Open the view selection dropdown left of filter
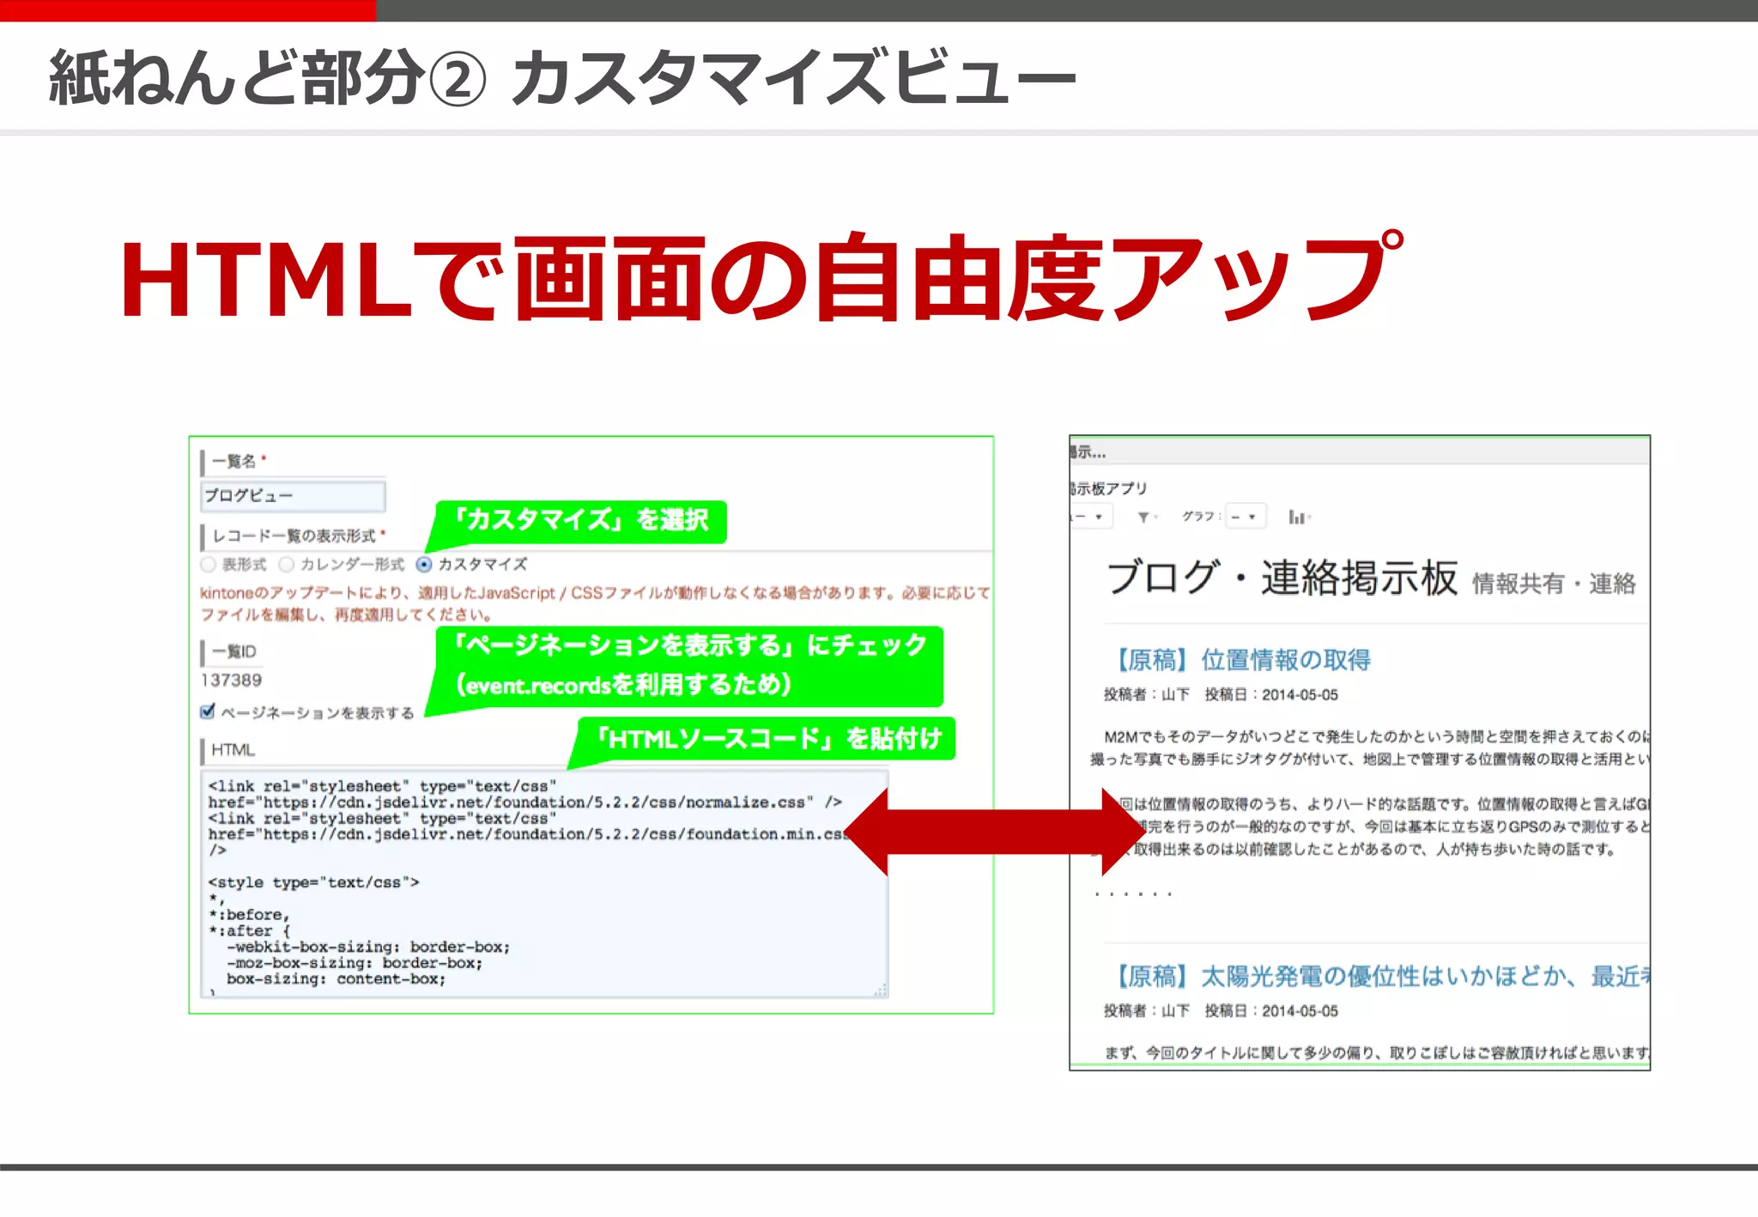This screenshot has width=1758, height=1217. click(x=1092, y=517)
